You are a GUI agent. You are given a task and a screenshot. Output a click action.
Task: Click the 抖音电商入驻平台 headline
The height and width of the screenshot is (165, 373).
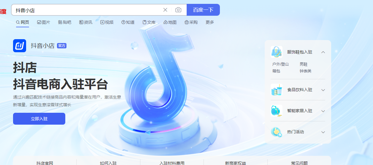coord(61,85)
